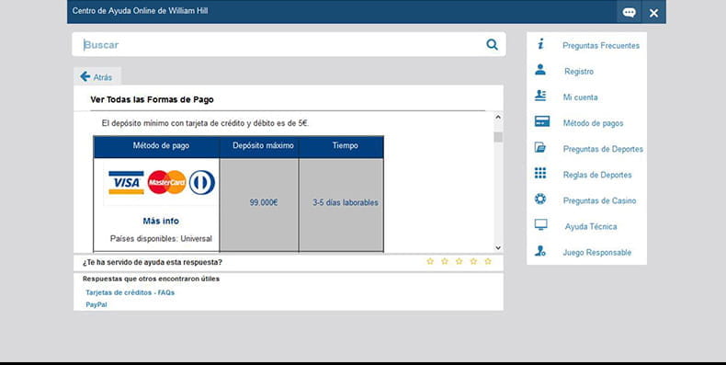Click the scrollbar up arrow
The height and width of the screenshot is (365, 726).
pos(498,117)
